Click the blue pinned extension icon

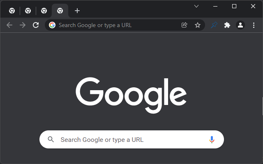[x=214, y=25]
